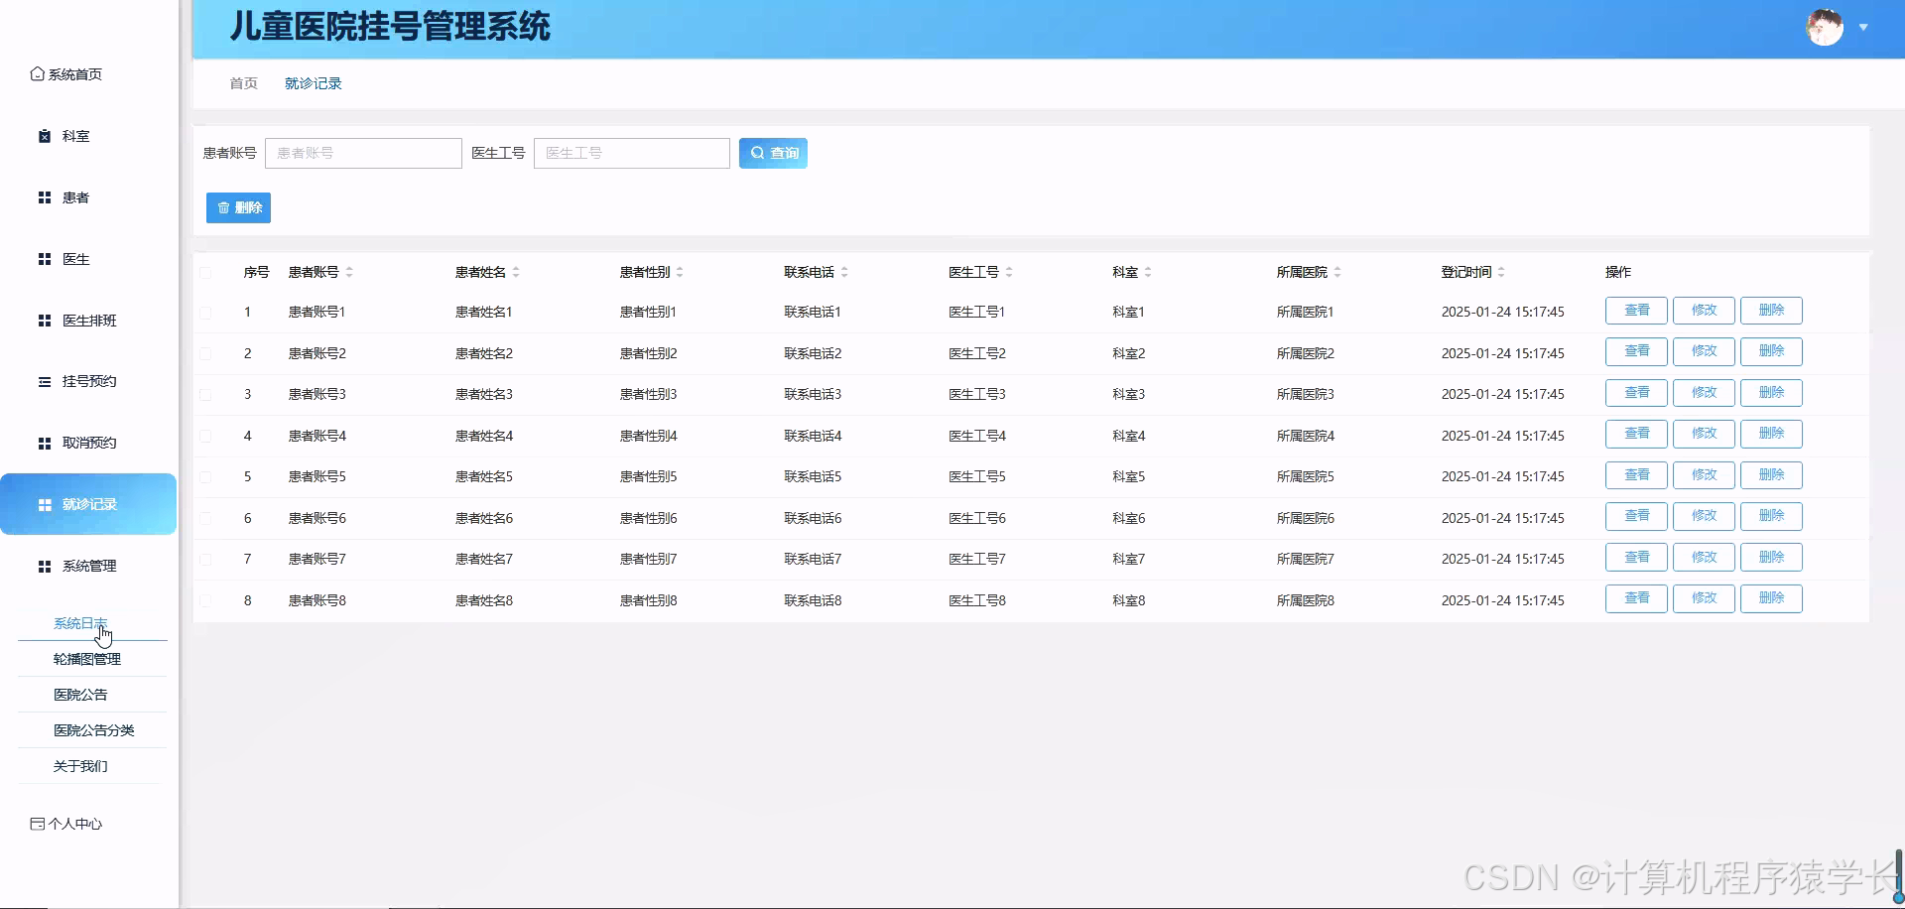Open 患者 via its sidebar icon
Image resolution: width=1905 pixels, height=909 pixels.
click(x=43, y=196)
